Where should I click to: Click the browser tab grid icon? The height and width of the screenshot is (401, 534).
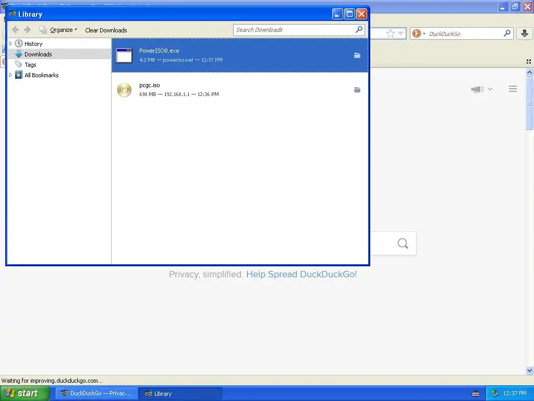529,62
